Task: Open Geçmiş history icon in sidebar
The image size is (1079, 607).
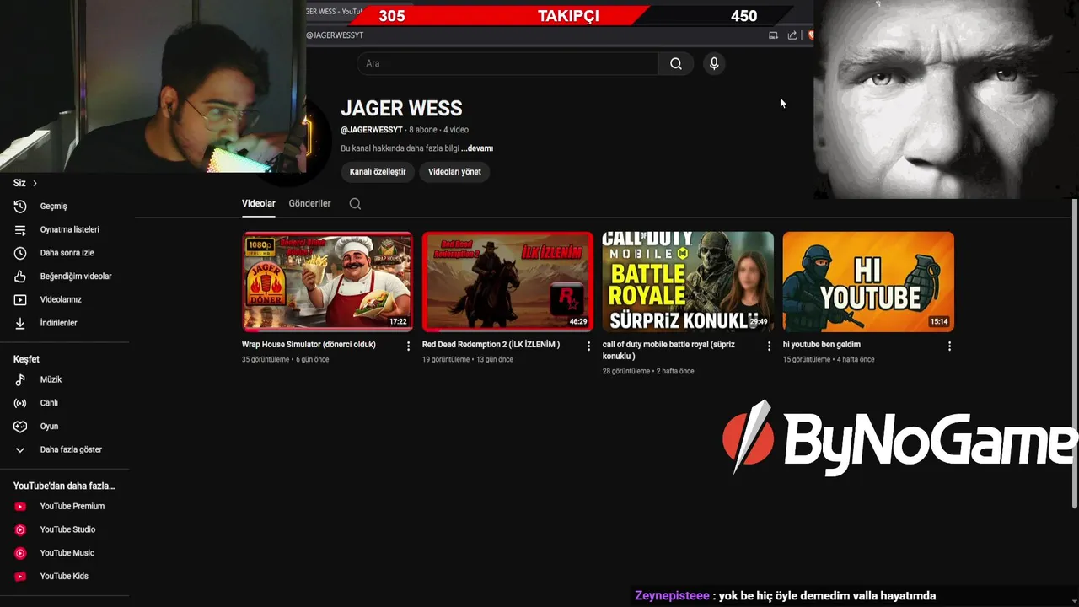Action: [20, 206]
